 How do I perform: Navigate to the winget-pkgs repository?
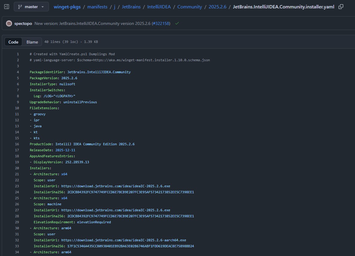[67, 7]
